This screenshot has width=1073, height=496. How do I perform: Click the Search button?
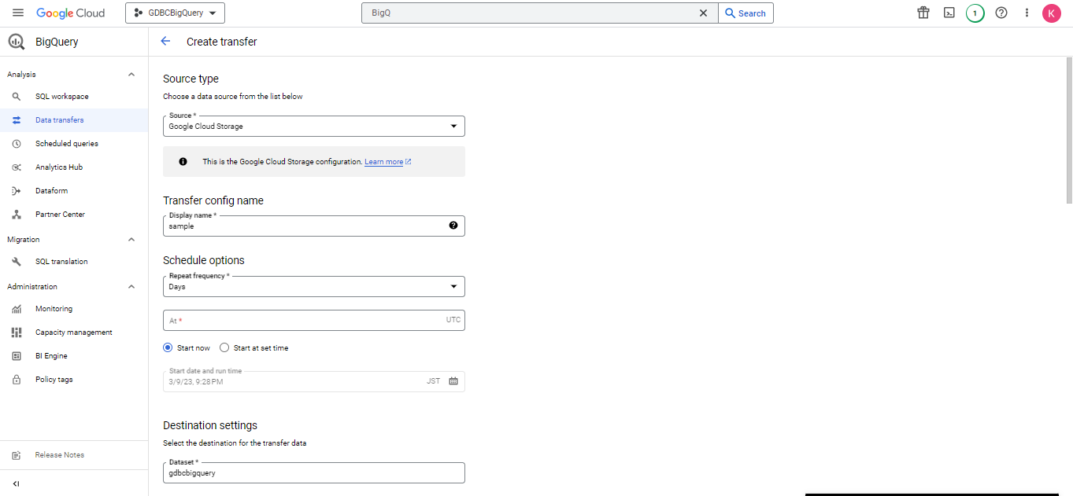point(746,13)
